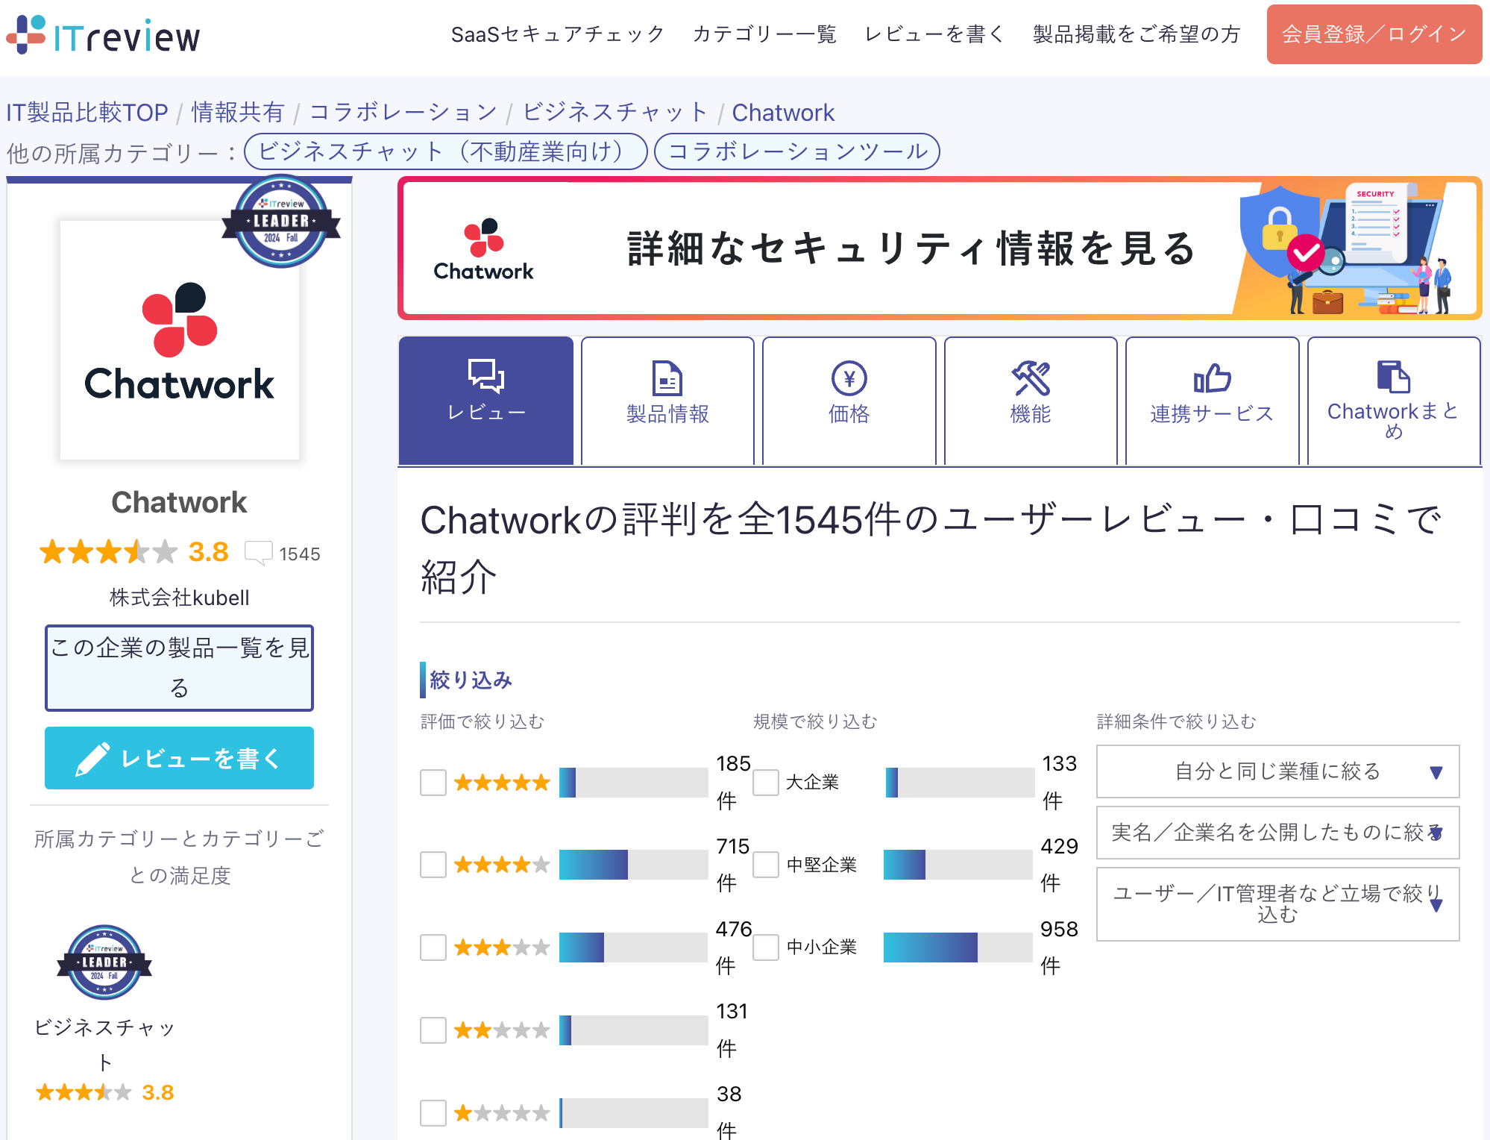This screenshot has width=1490, height=1140.
Task: Click the four-star rating distribution bar
Action: [633, 865]
